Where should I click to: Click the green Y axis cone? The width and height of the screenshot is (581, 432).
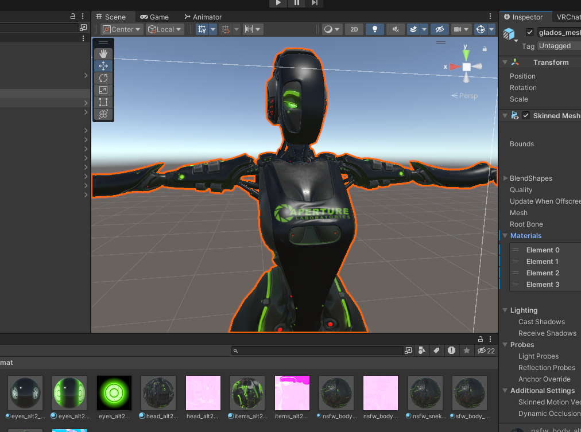[466, 55]
